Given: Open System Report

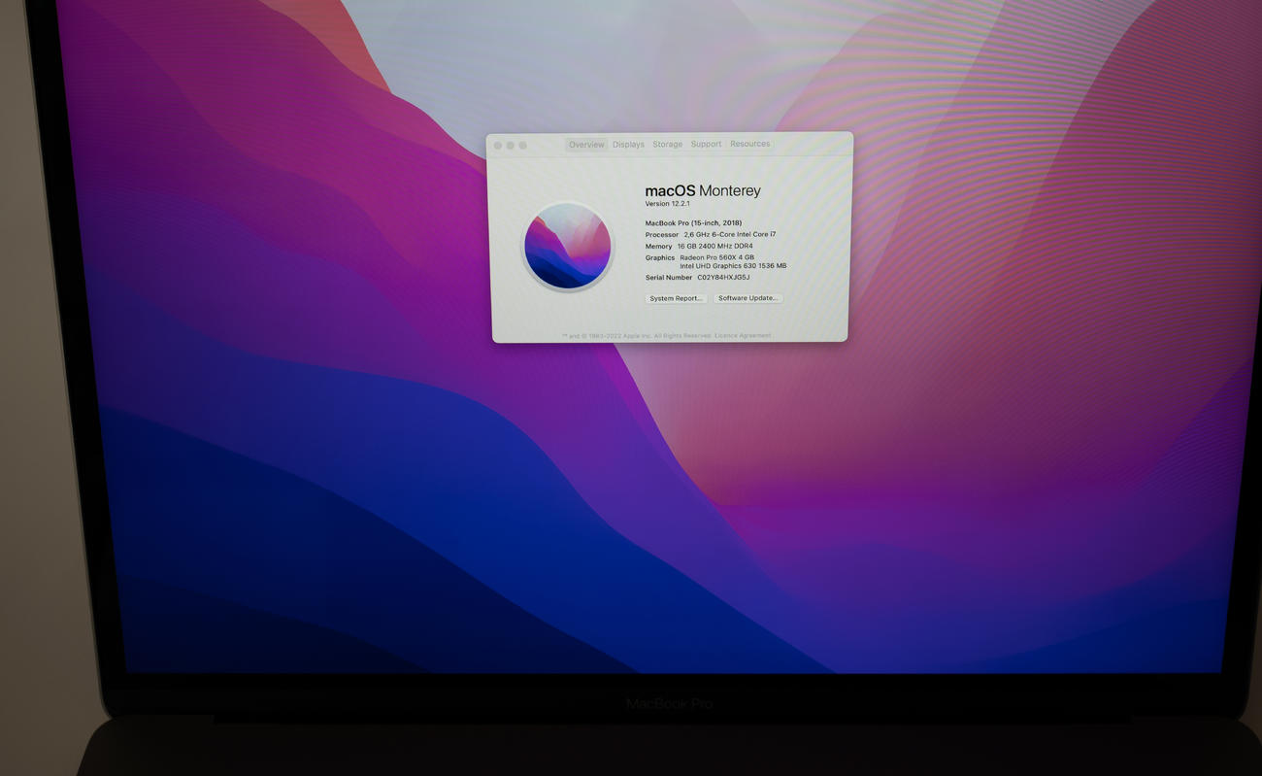Looking at the screenshot, I should [676, 298].
